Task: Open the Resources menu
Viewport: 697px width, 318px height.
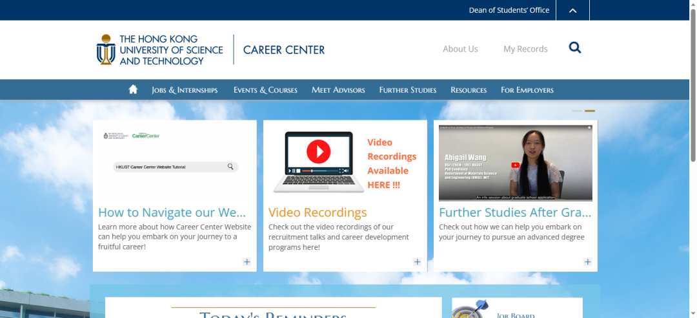Action: pyautogui.click(x=469, y=90)
